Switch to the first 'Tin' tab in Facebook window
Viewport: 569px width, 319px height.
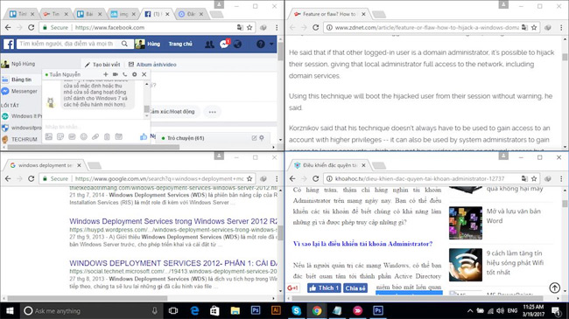click(x=22, y=14)
